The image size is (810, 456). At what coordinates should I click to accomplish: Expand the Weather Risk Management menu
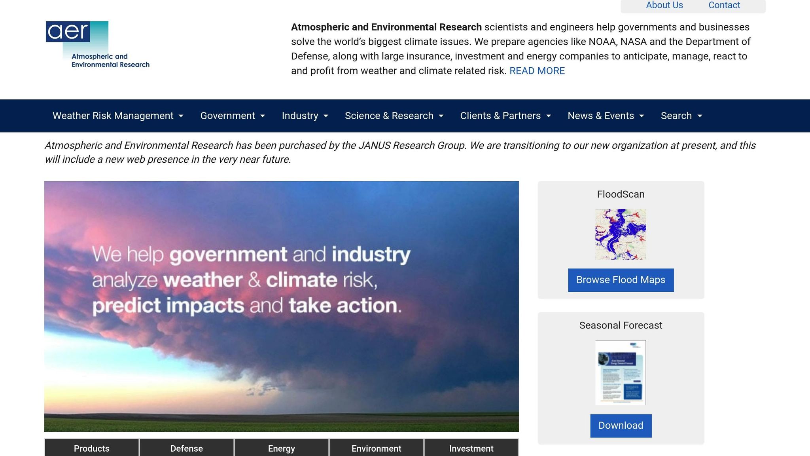click(118, 116)
